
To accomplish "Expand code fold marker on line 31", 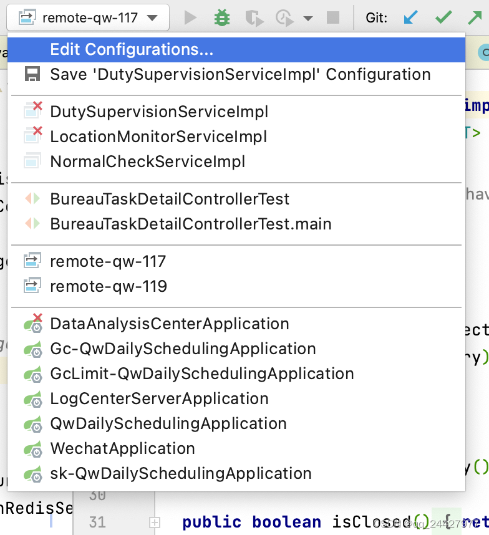I will coord(155,522).
